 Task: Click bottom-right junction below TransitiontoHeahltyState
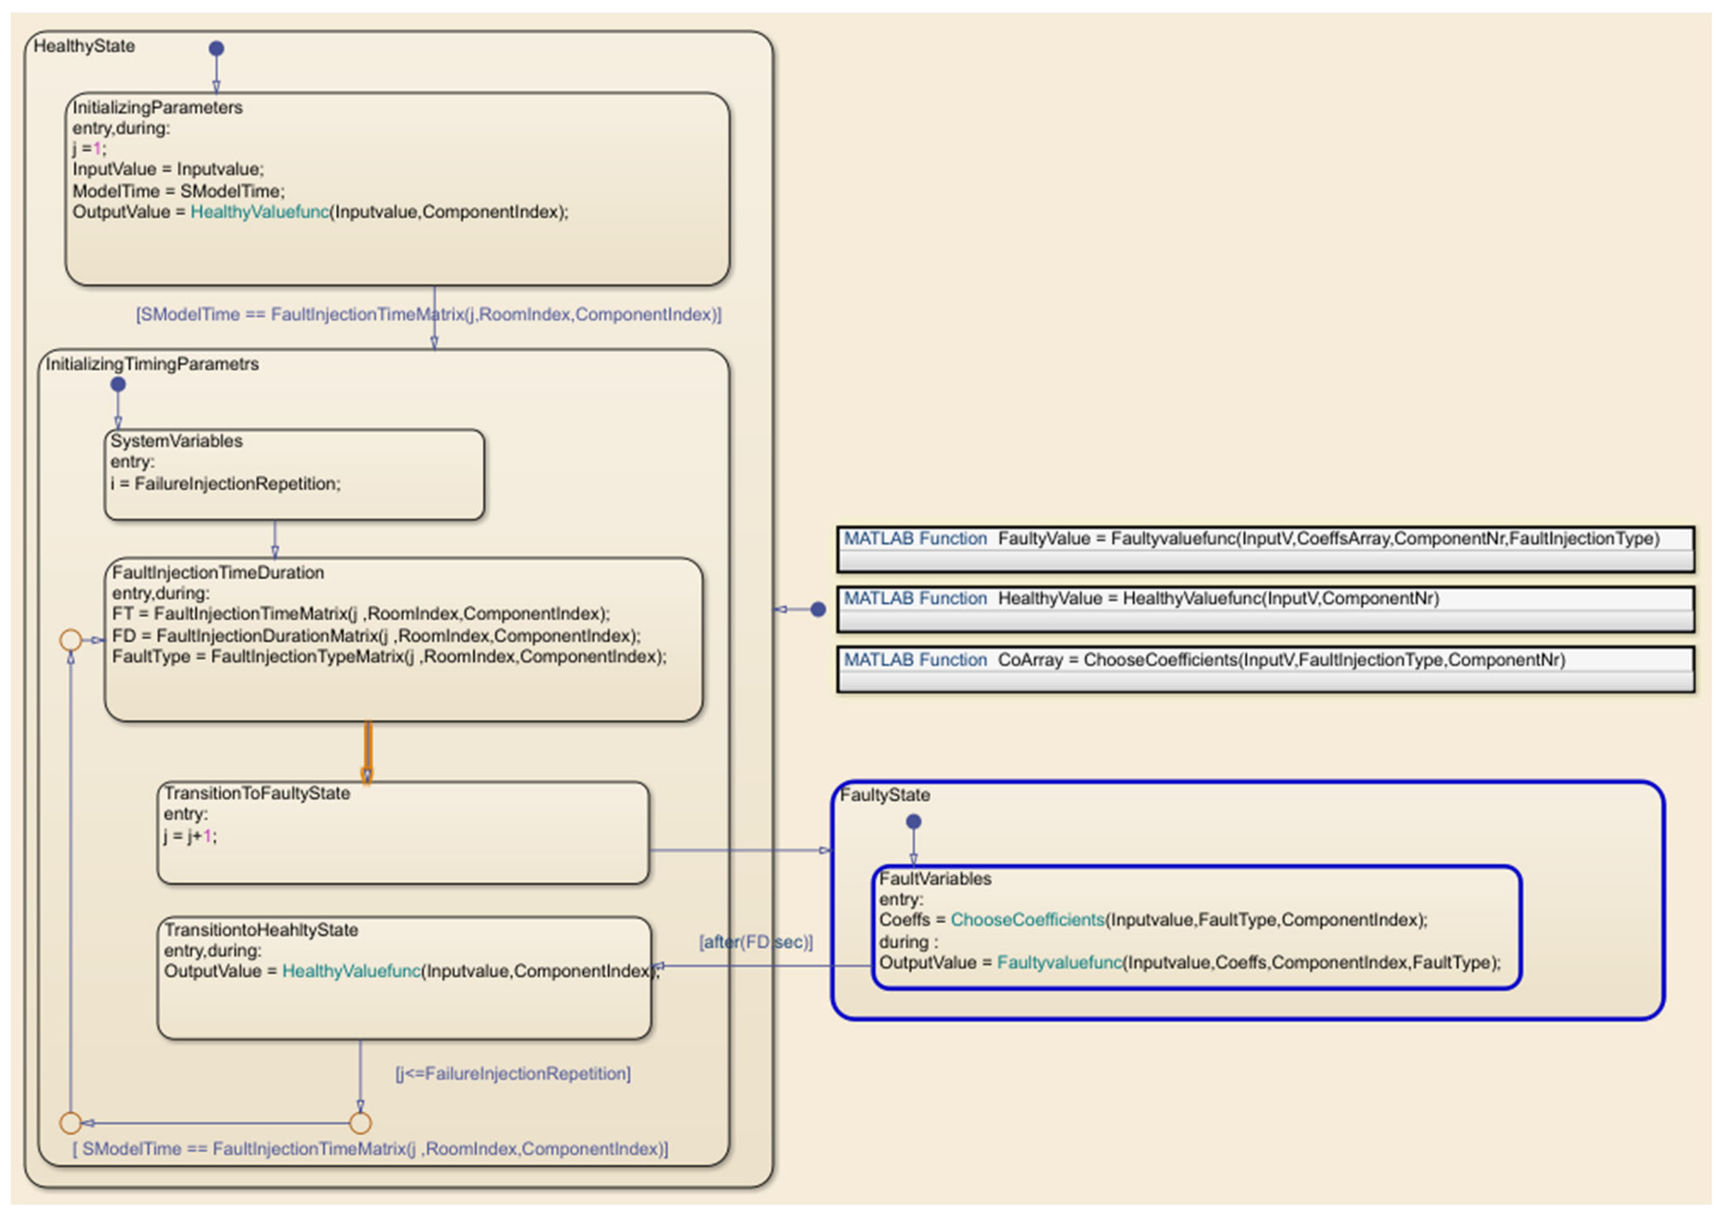pyautogui.click(x=360, y=1124)
